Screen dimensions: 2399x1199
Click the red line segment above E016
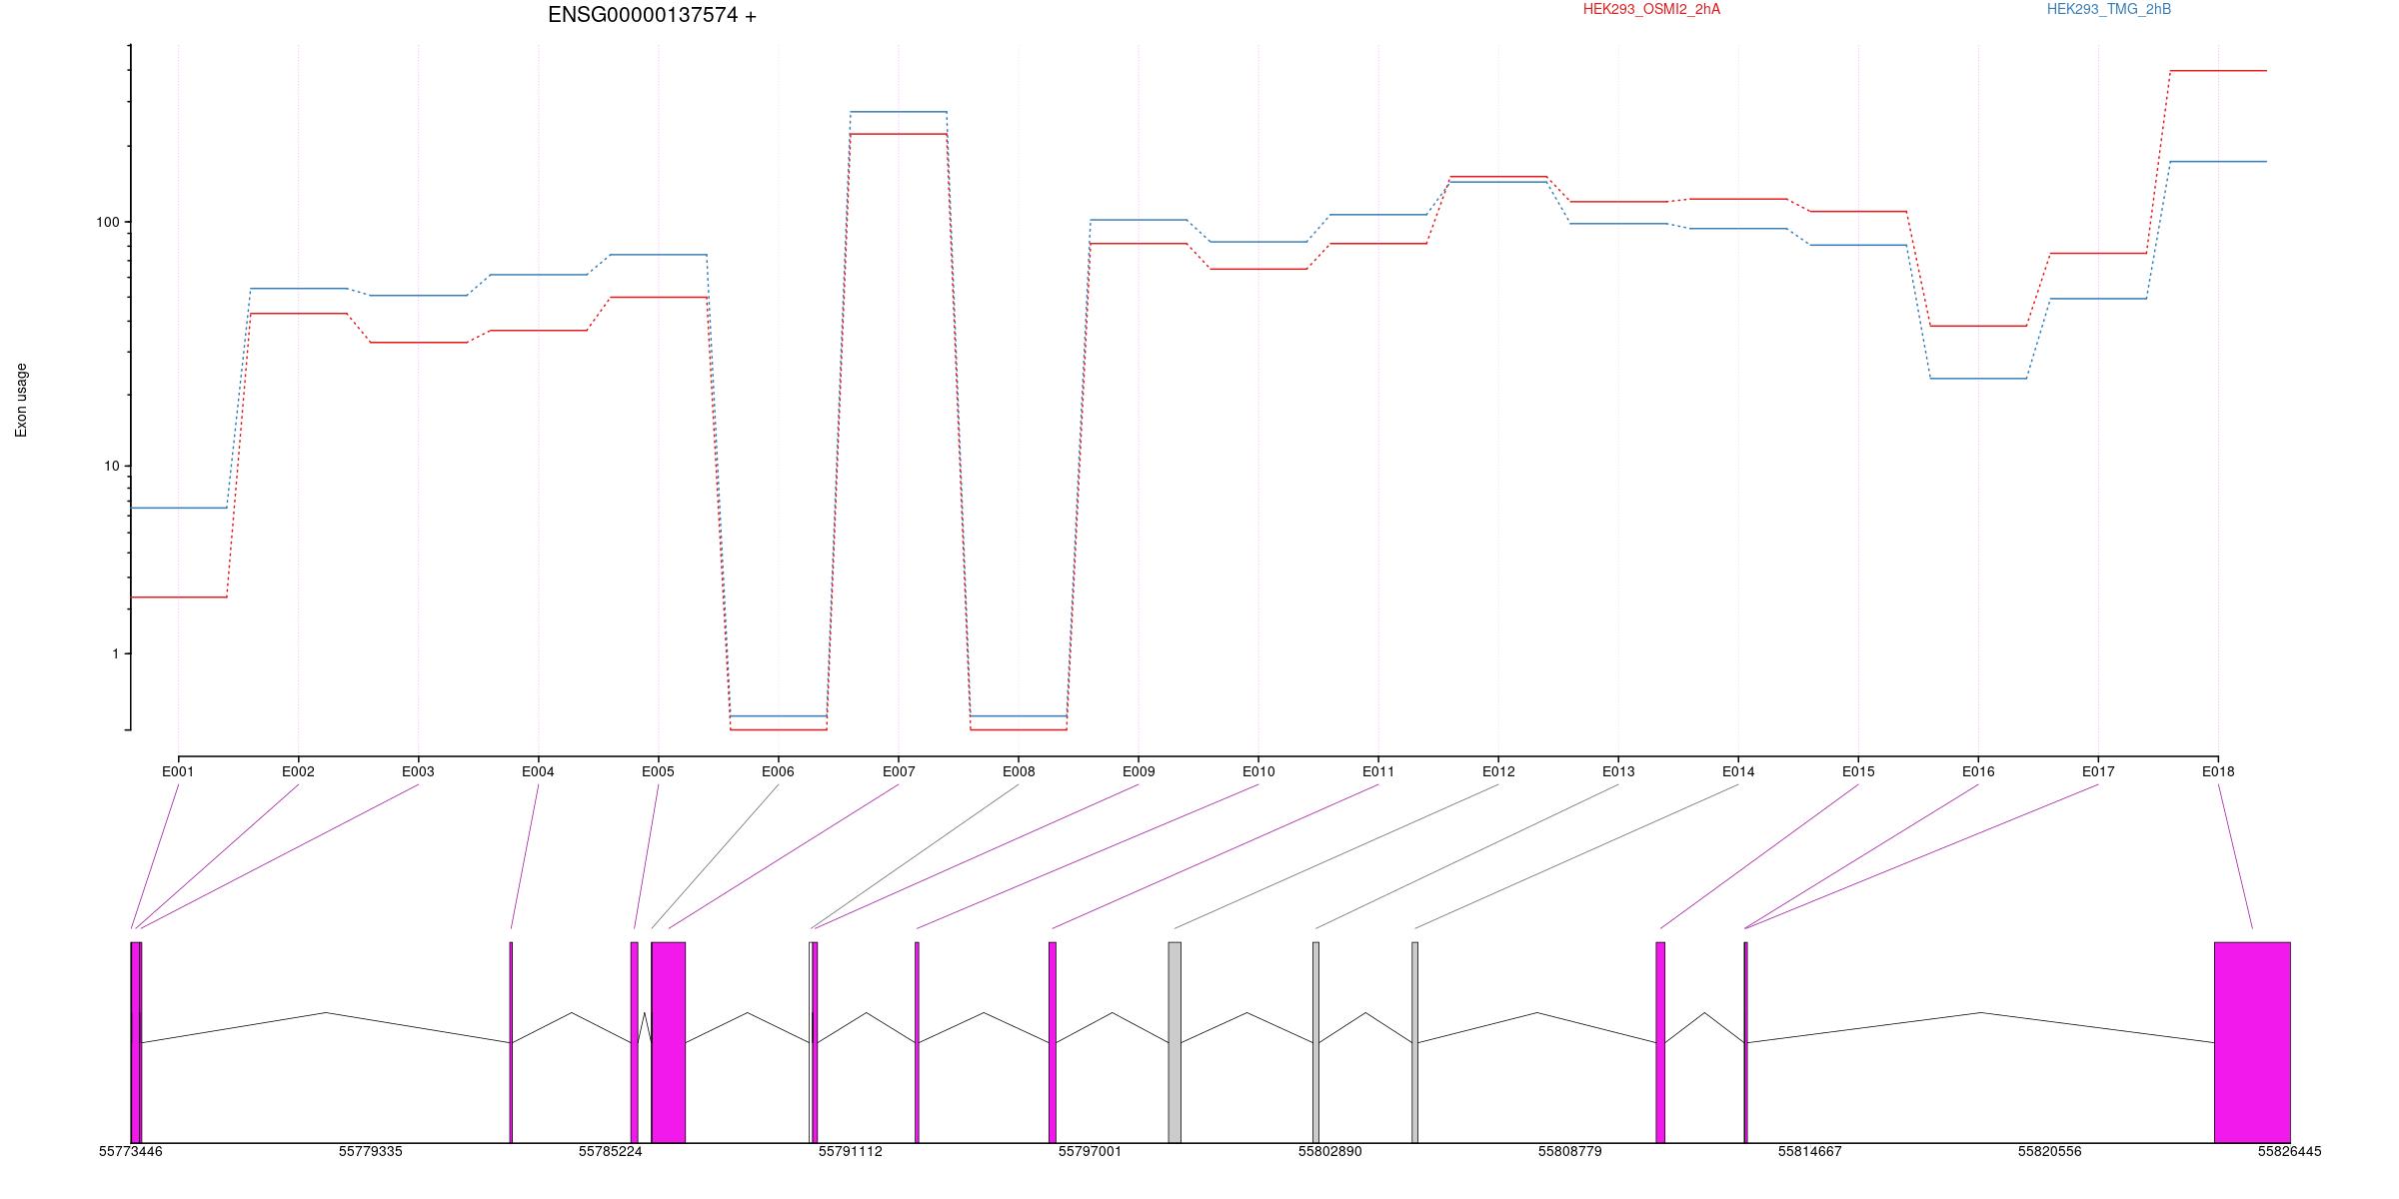tap(1978, 326)
